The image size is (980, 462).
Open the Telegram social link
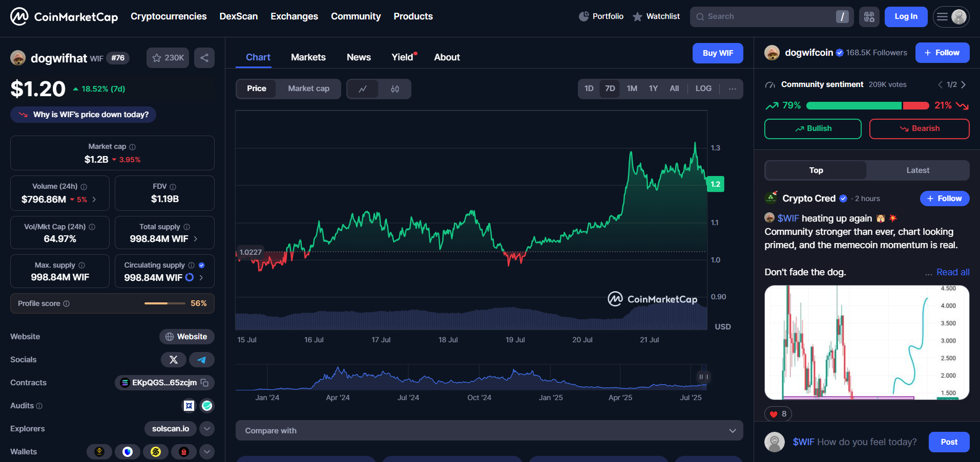tap(202, 360)
